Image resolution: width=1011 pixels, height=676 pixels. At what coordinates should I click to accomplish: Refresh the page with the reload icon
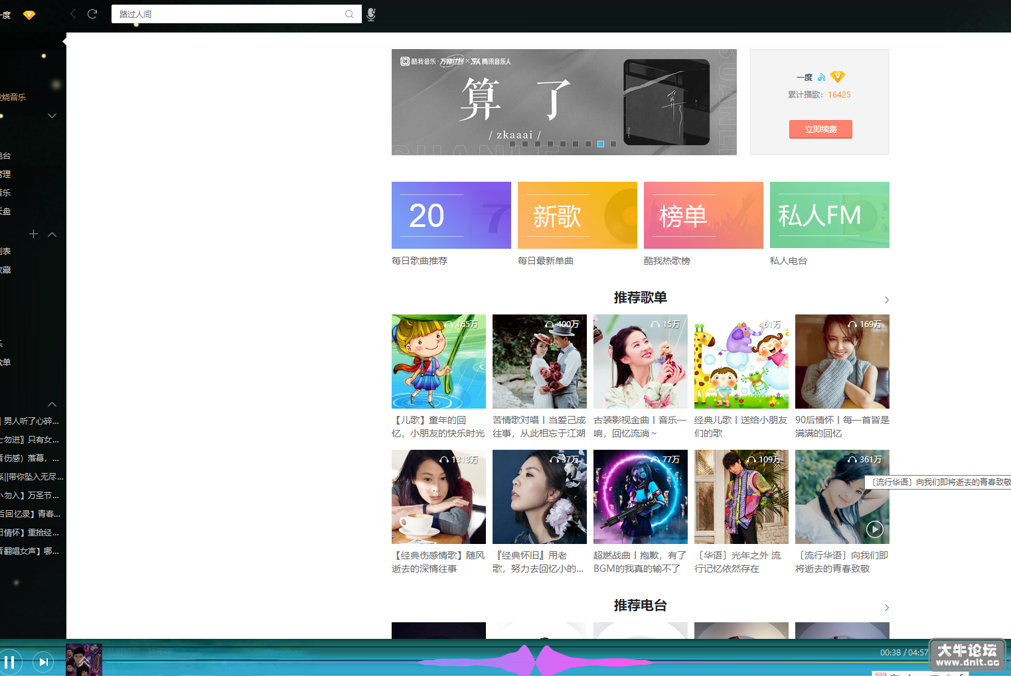92,14
